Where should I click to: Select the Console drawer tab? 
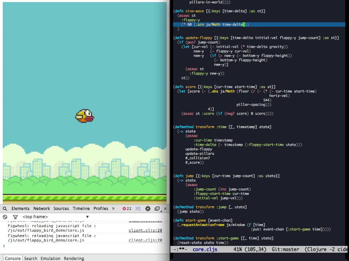pos(12,258)
